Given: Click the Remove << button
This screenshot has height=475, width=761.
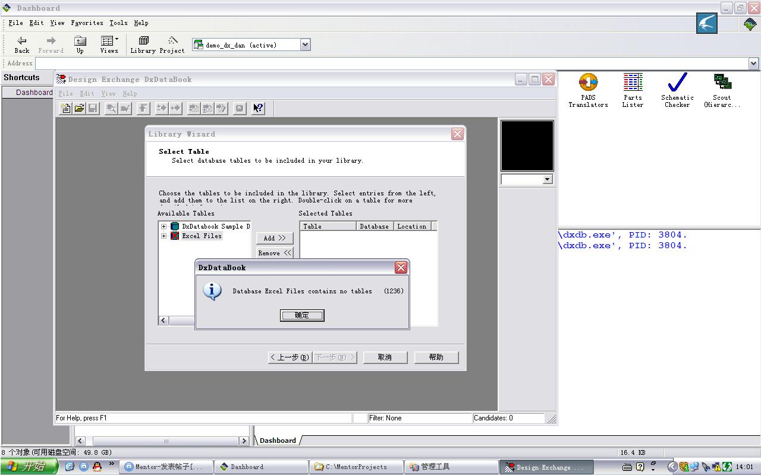Looking at the screenshot, I should coord(275,253).
